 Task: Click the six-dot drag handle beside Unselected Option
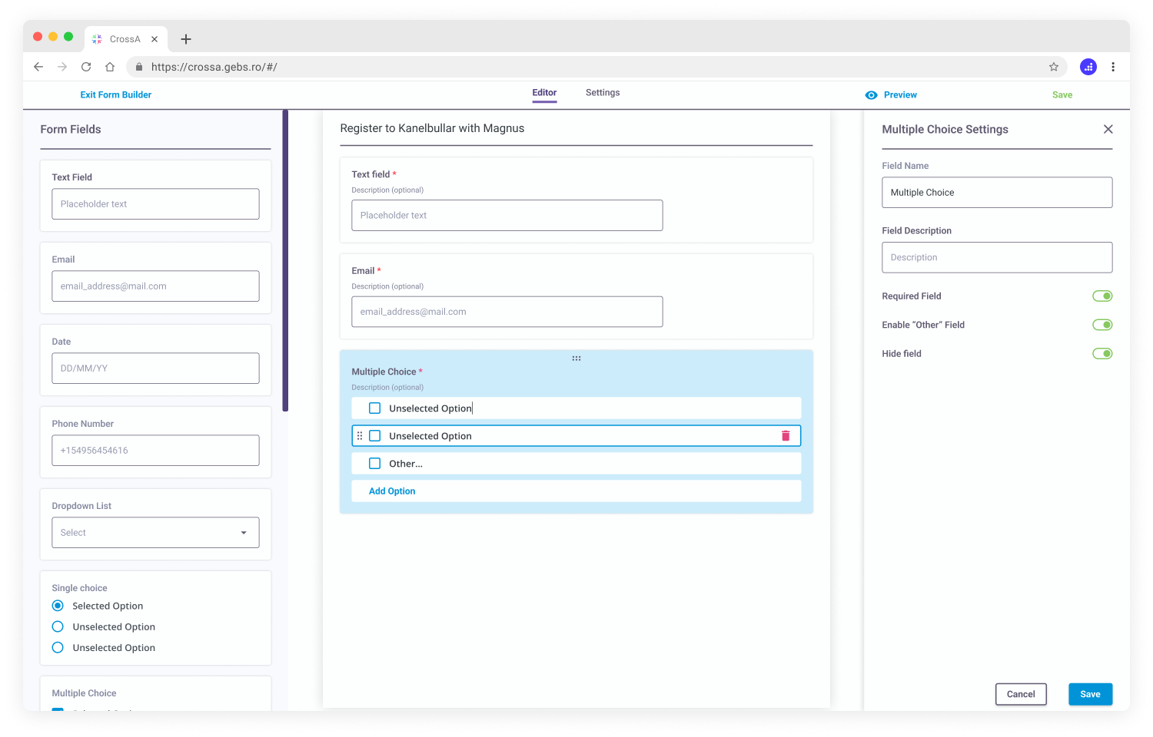[360, 435]
